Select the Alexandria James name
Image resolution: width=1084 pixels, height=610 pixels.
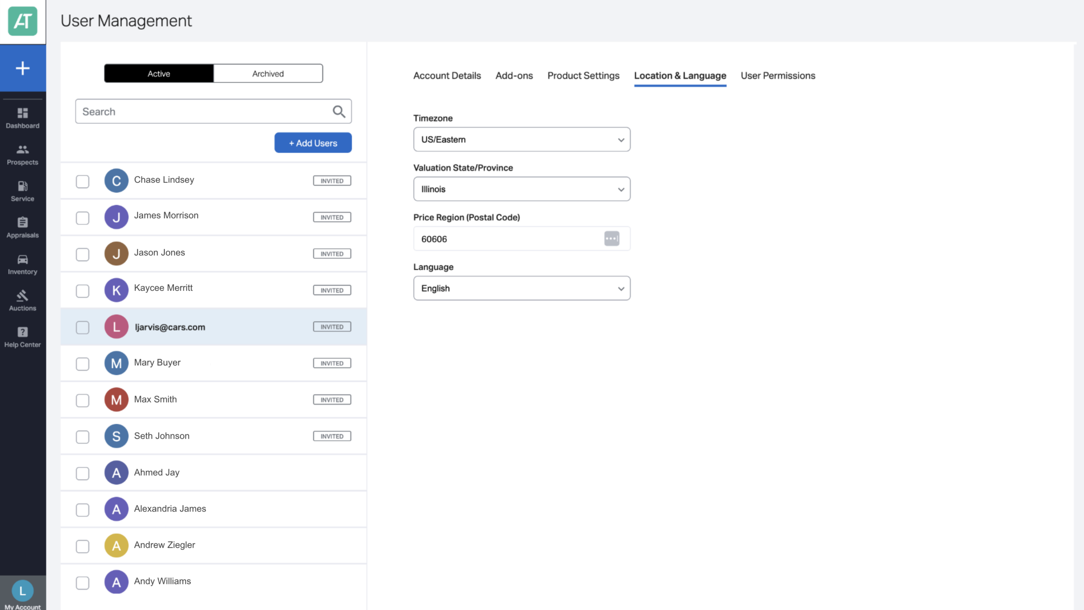click(x=170, y=508)
